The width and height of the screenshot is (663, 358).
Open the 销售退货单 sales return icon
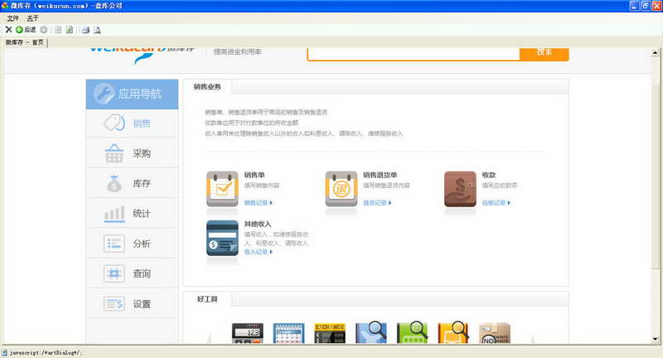(341, 188)
